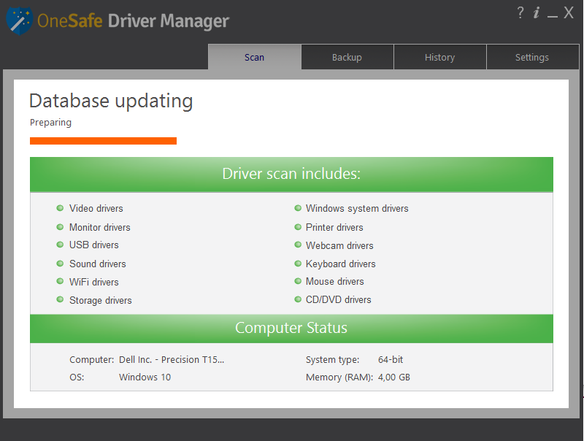Click the Storage drivers item

point(101,300)
